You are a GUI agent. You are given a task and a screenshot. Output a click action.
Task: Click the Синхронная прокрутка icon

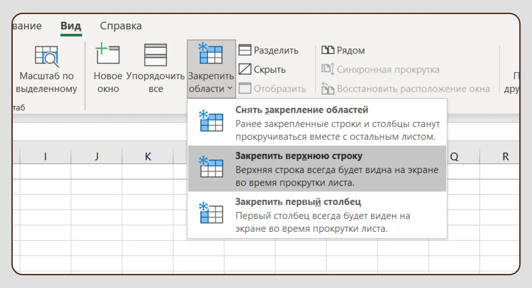pyautogui.click(x=328, y=69)
